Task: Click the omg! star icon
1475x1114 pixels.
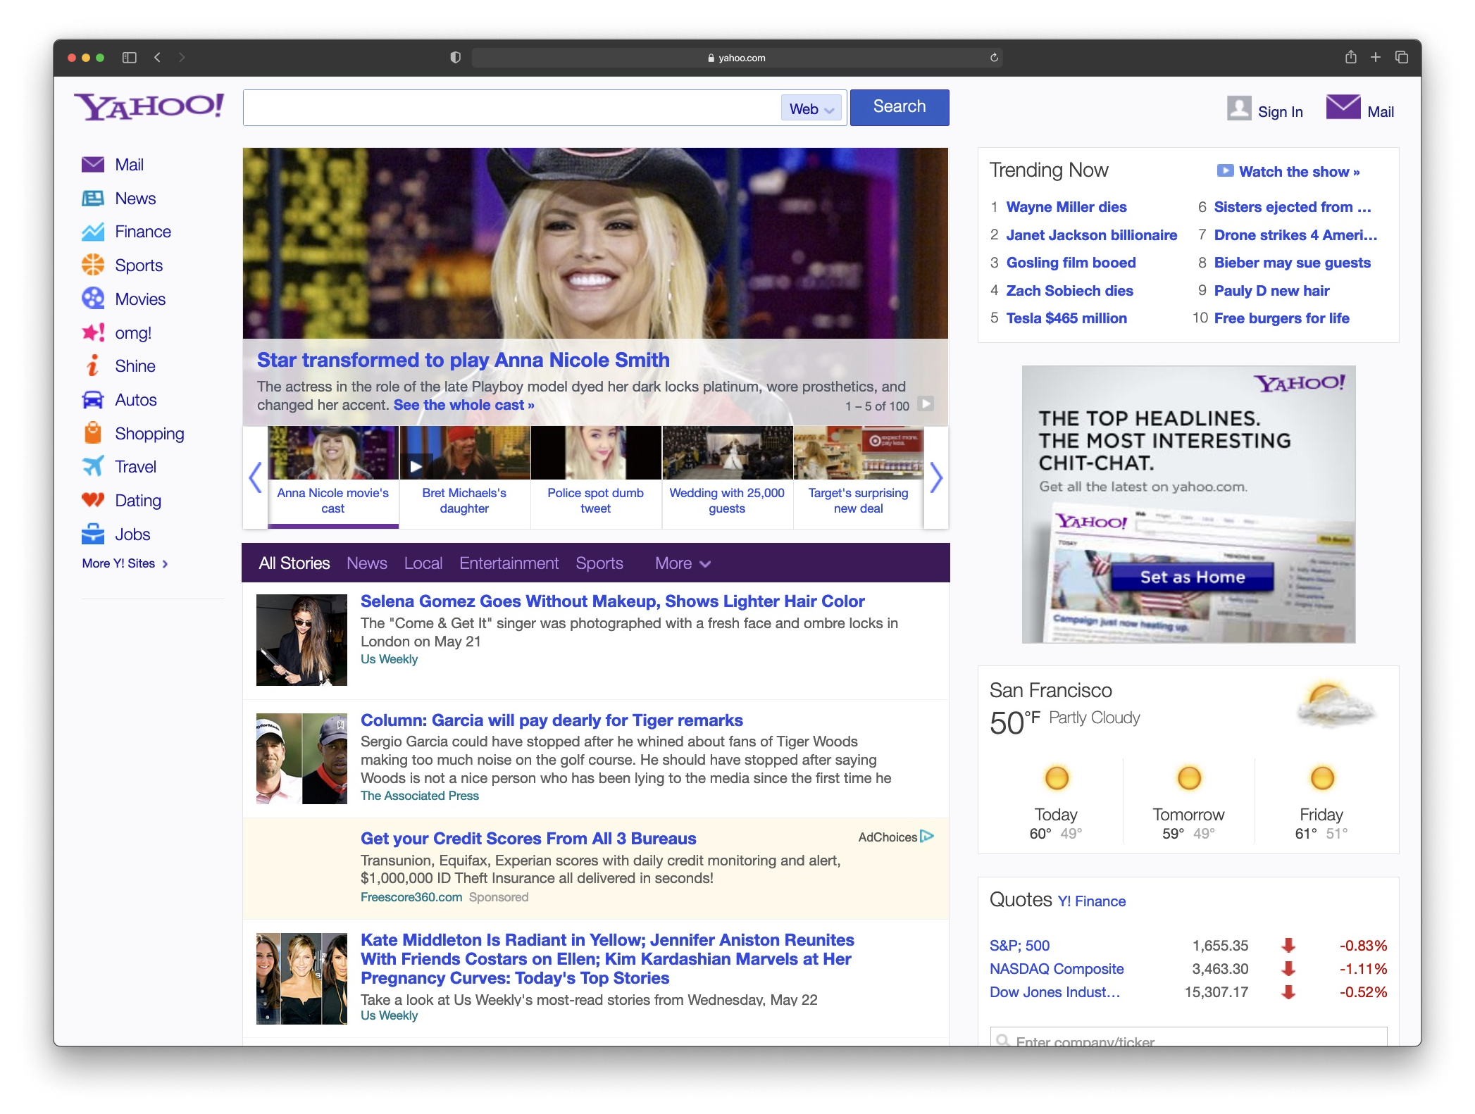Action: 93,332
